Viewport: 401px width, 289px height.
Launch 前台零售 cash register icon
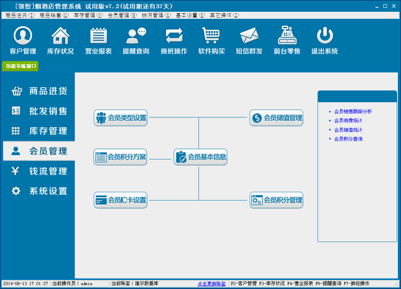tap(287, 36)
